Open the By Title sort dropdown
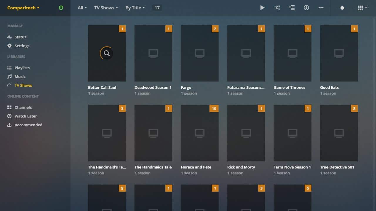Screen dimensions: 376x211 (135, 8)
